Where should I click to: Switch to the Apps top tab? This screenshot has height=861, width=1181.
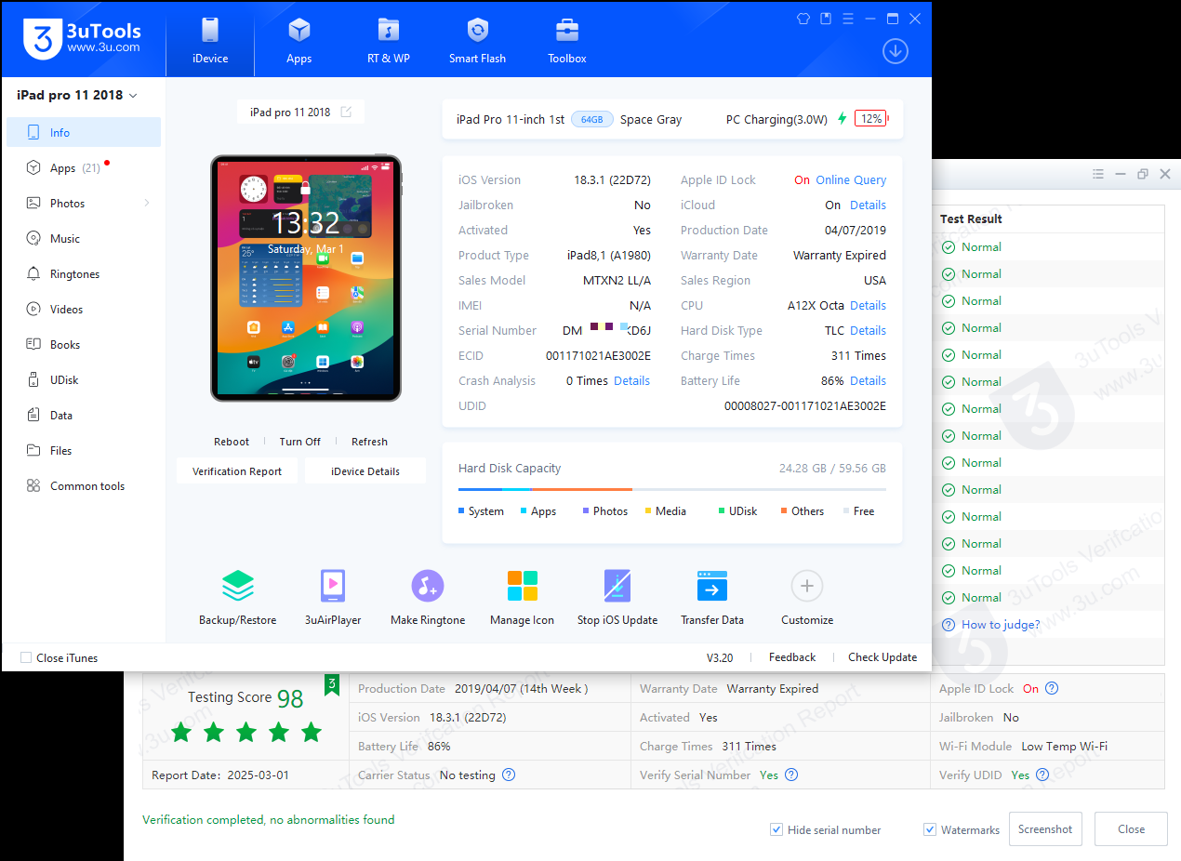[x=299, y=40]
